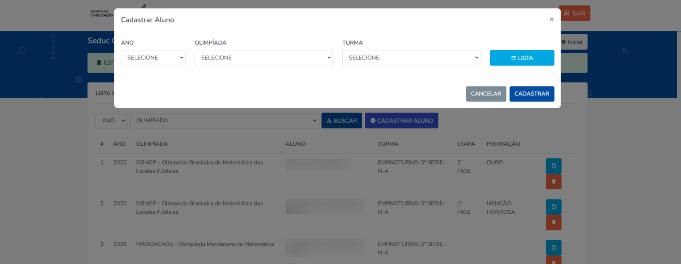
Task: Click the OLIMPÍADA column header
Action: pyautogui.click(x=152, y=144)
